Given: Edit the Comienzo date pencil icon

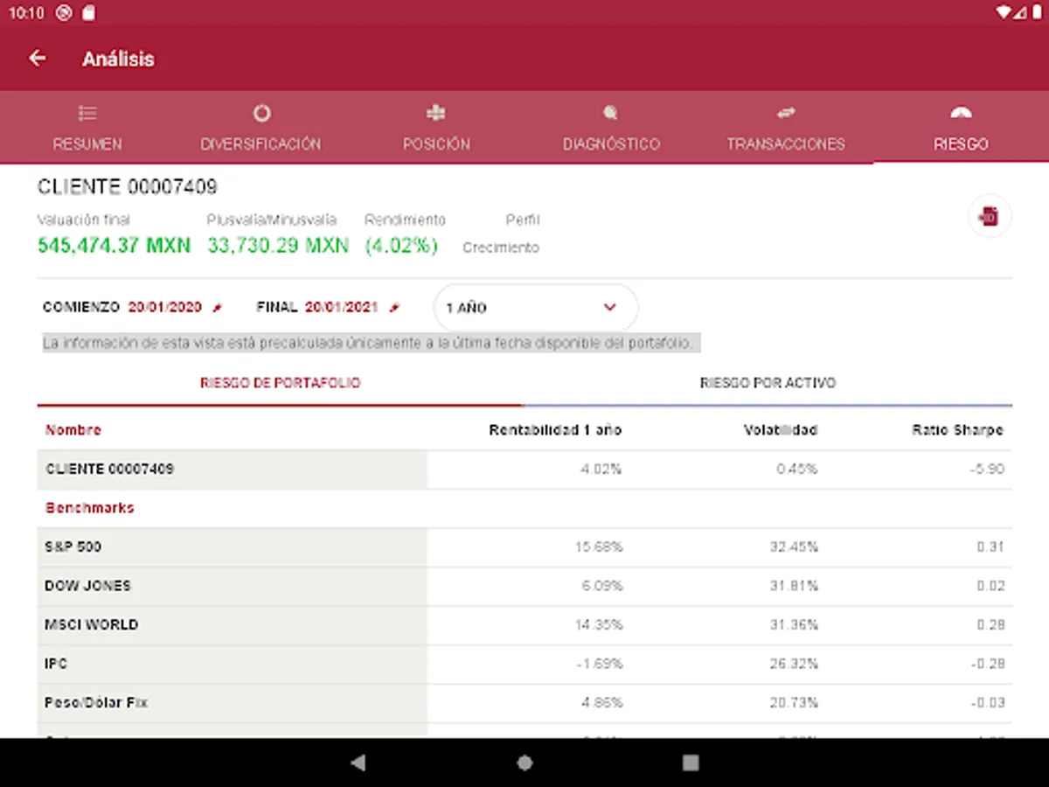Looking at the screenshot, I should 218,308.
